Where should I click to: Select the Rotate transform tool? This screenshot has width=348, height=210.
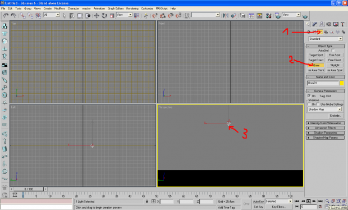(x=104, y=16)
